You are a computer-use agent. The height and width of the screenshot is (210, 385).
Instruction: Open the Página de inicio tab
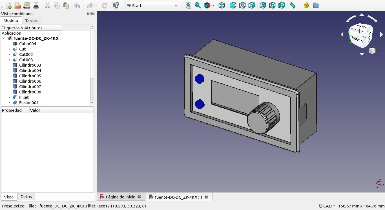click(120, 197)
